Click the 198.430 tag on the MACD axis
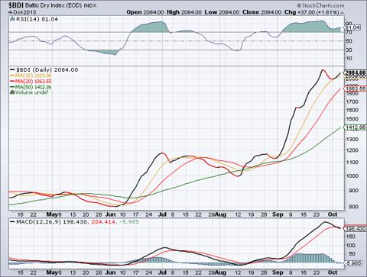 [356, 229]
